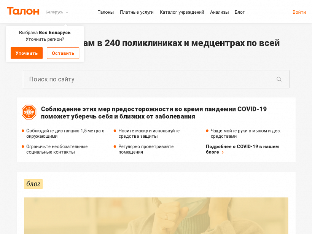Click the yellow блог label
312x234 pixels.
click(33, 184)
